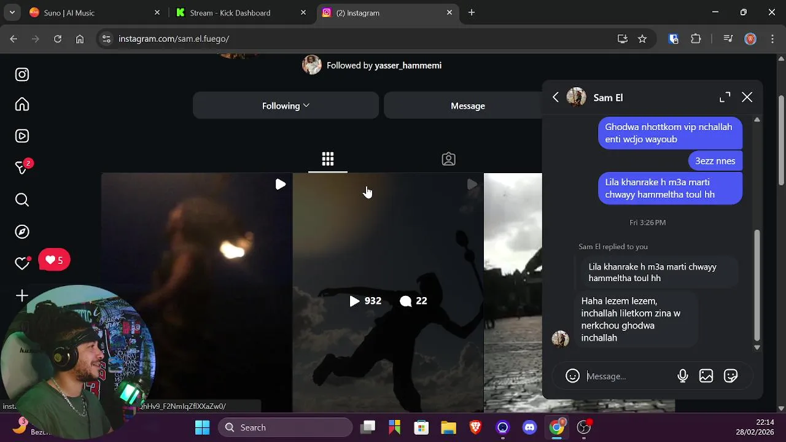Reload the page button

58,39
